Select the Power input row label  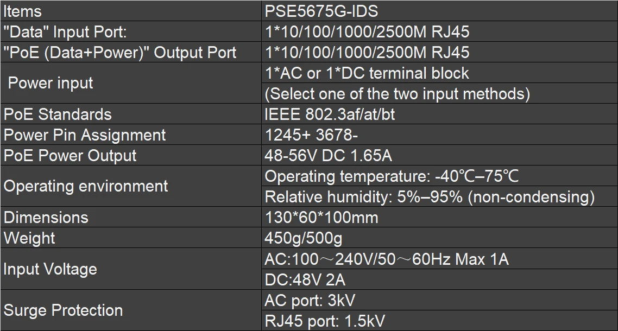pos(51,83)
